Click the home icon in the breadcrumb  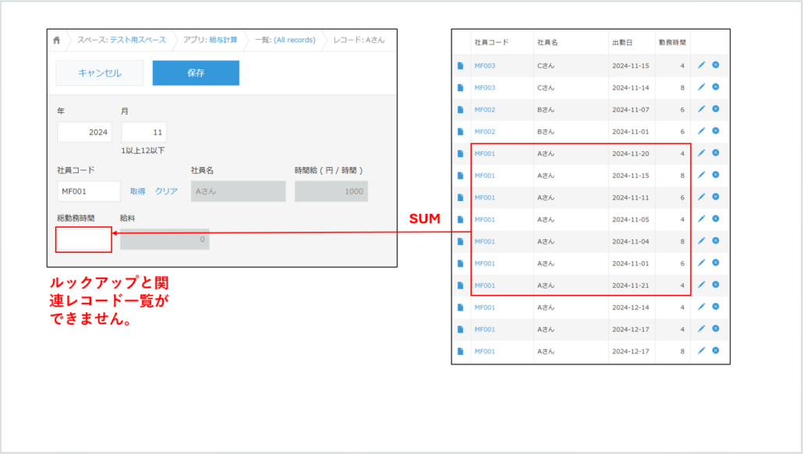[x=57, y=40]
